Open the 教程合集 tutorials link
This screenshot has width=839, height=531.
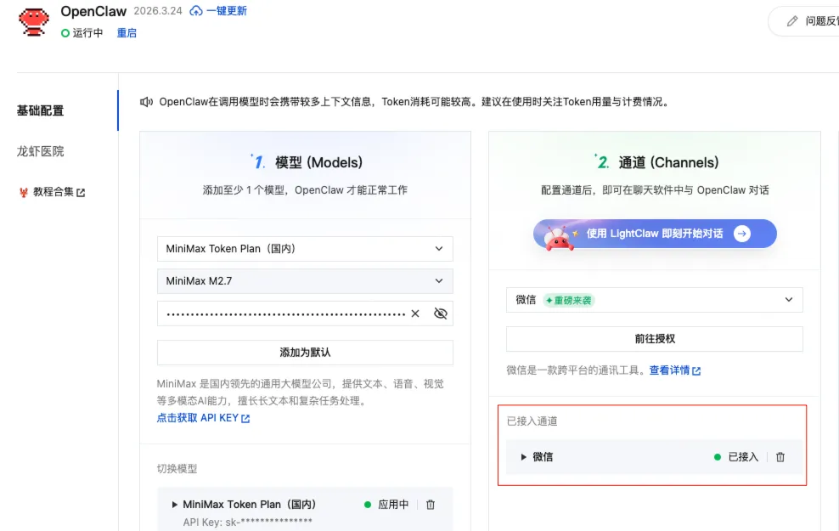pyautogui.click(x=53, y=192)
